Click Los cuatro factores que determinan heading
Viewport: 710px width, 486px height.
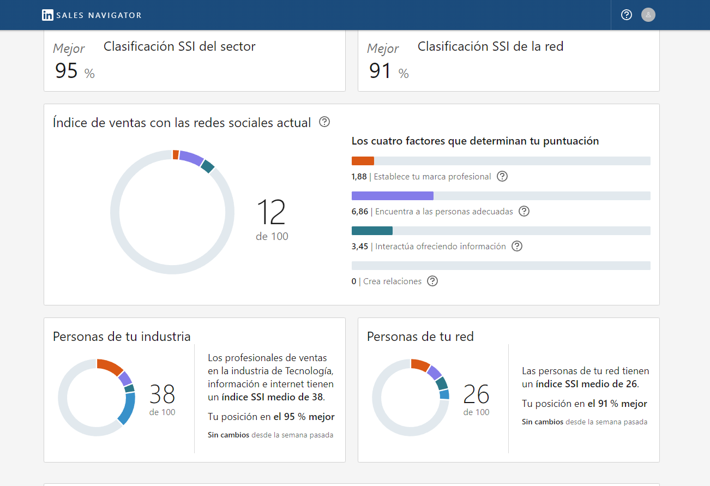click(476, 141)
